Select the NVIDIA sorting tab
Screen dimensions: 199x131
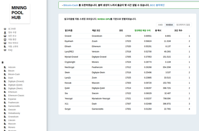click(x=169, y=25)
